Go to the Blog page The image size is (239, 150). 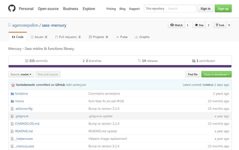point(123,9)
